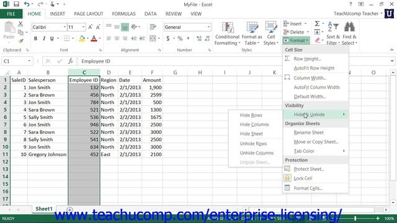
Task: Open the font size dropdown
Action: [83, 27]
